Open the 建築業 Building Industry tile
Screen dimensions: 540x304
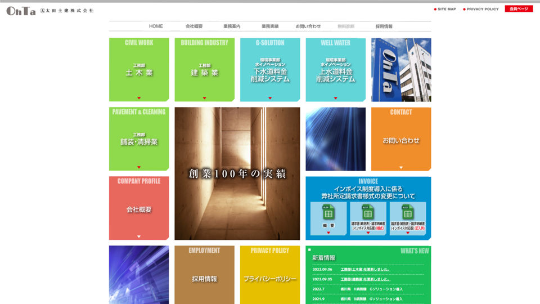tap(204, 70)
